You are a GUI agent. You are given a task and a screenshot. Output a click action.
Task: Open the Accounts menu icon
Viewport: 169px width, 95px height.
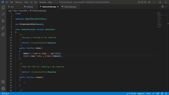point(3,82)
